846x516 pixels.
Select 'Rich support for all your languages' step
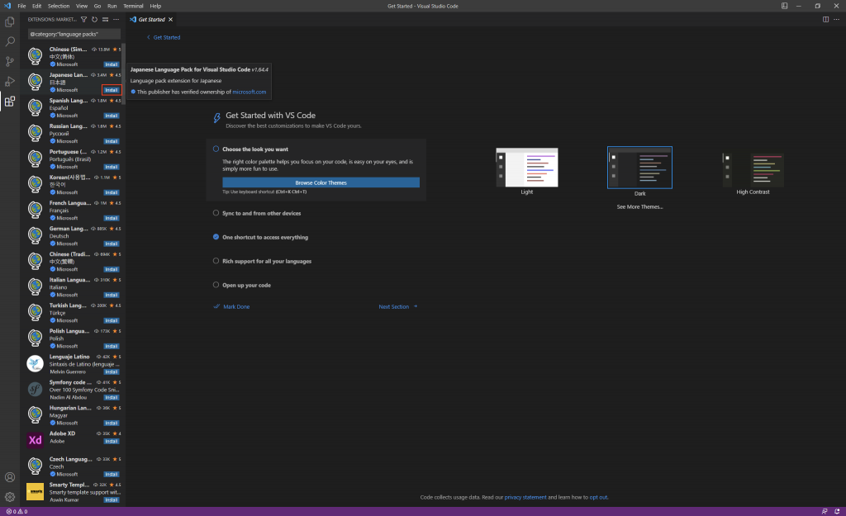pyautogui.click(x=267, y=262)
